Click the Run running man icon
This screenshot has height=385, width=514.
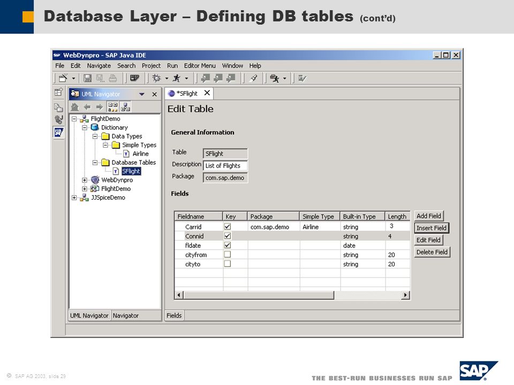tap(177, 78)
